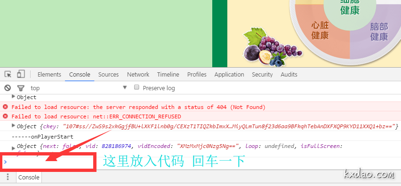Clear the console with the ban icon
401x186 pixels.
pyautogui.click(x=8, y=88)
